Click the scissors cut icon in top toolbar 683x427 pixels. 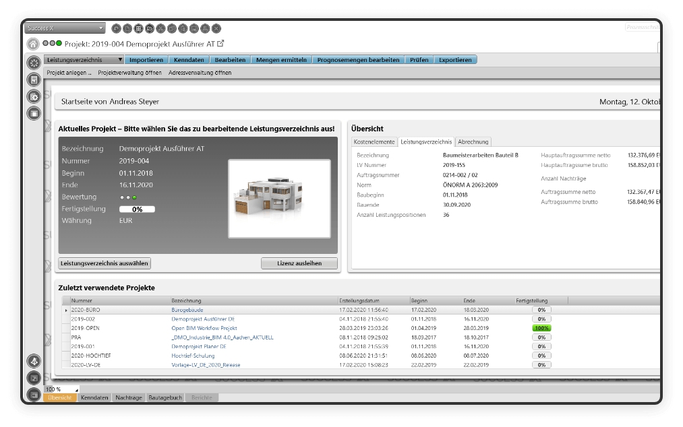(x=160, y=29)
